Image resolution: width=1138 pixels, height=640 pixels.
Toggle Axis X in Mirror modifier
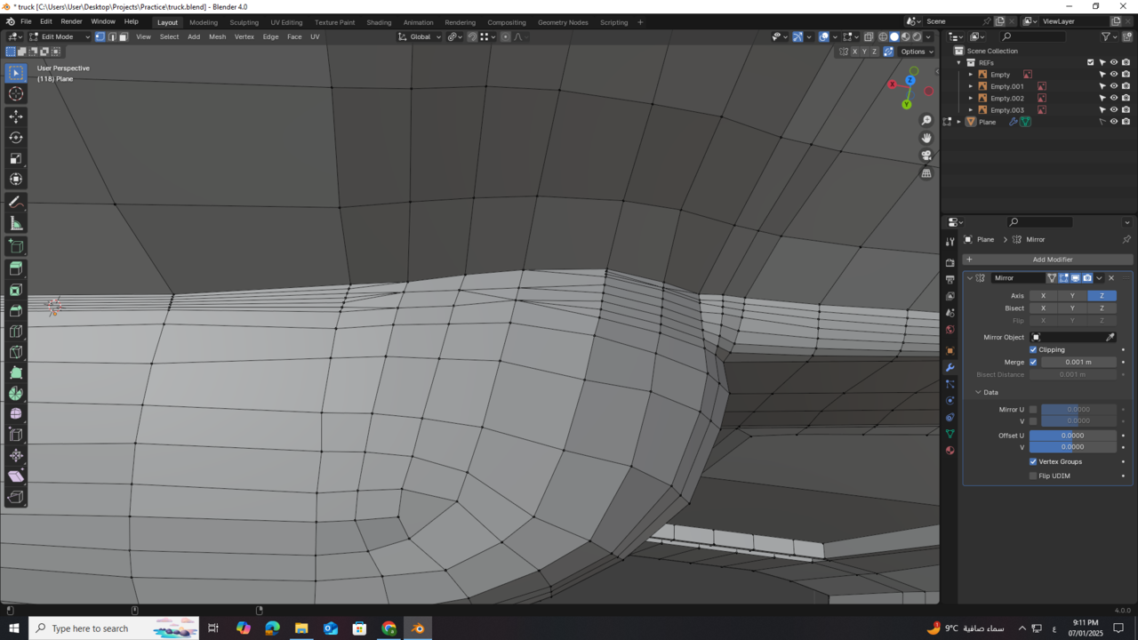pyautogui.click(x=1043, y=296)
